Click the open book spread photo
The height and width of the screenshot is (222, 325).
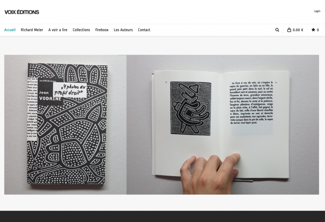pyautogui.click(x=222, y=125)
